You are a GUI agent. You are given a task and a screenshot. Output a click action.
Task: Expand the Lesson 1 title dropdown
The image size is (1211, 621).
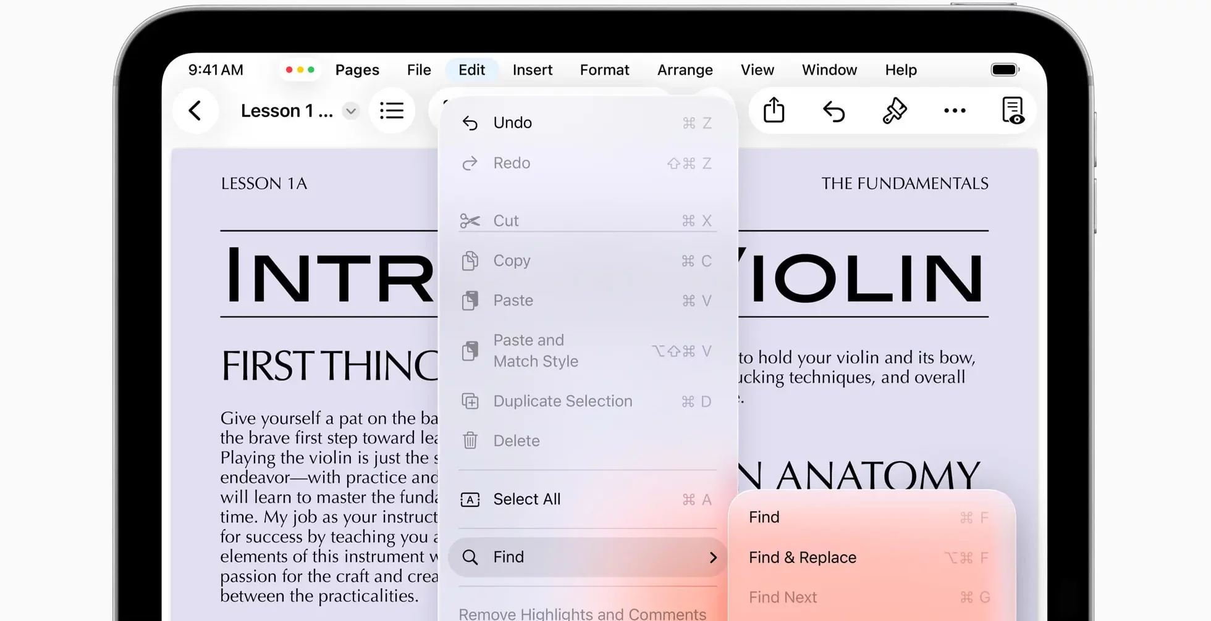tap(351, 111)
